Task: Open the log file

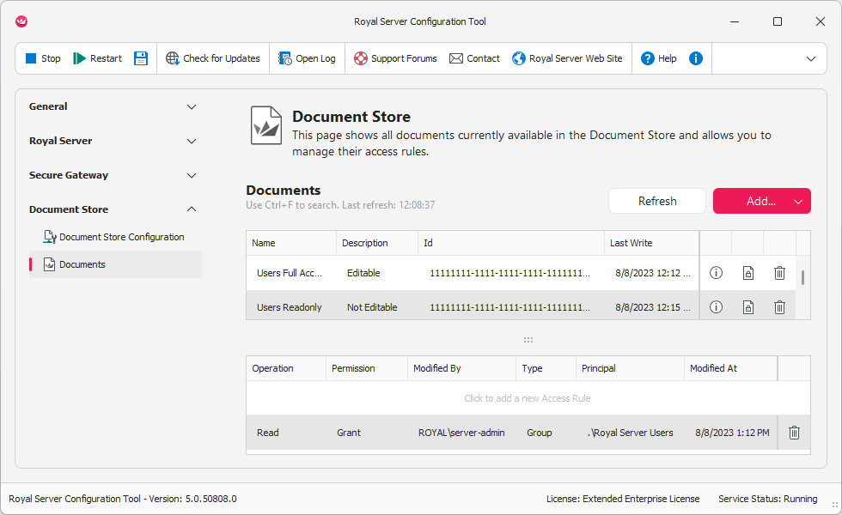Action: pos(307,58)
